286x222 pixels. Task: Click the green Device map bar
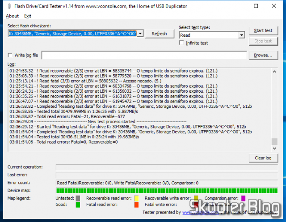tap(167, 191)
